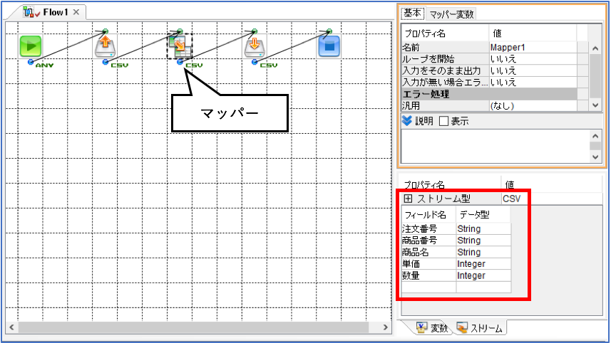Click blue output connector under Mapper
The image size is (611, 343).
[180, 62]
